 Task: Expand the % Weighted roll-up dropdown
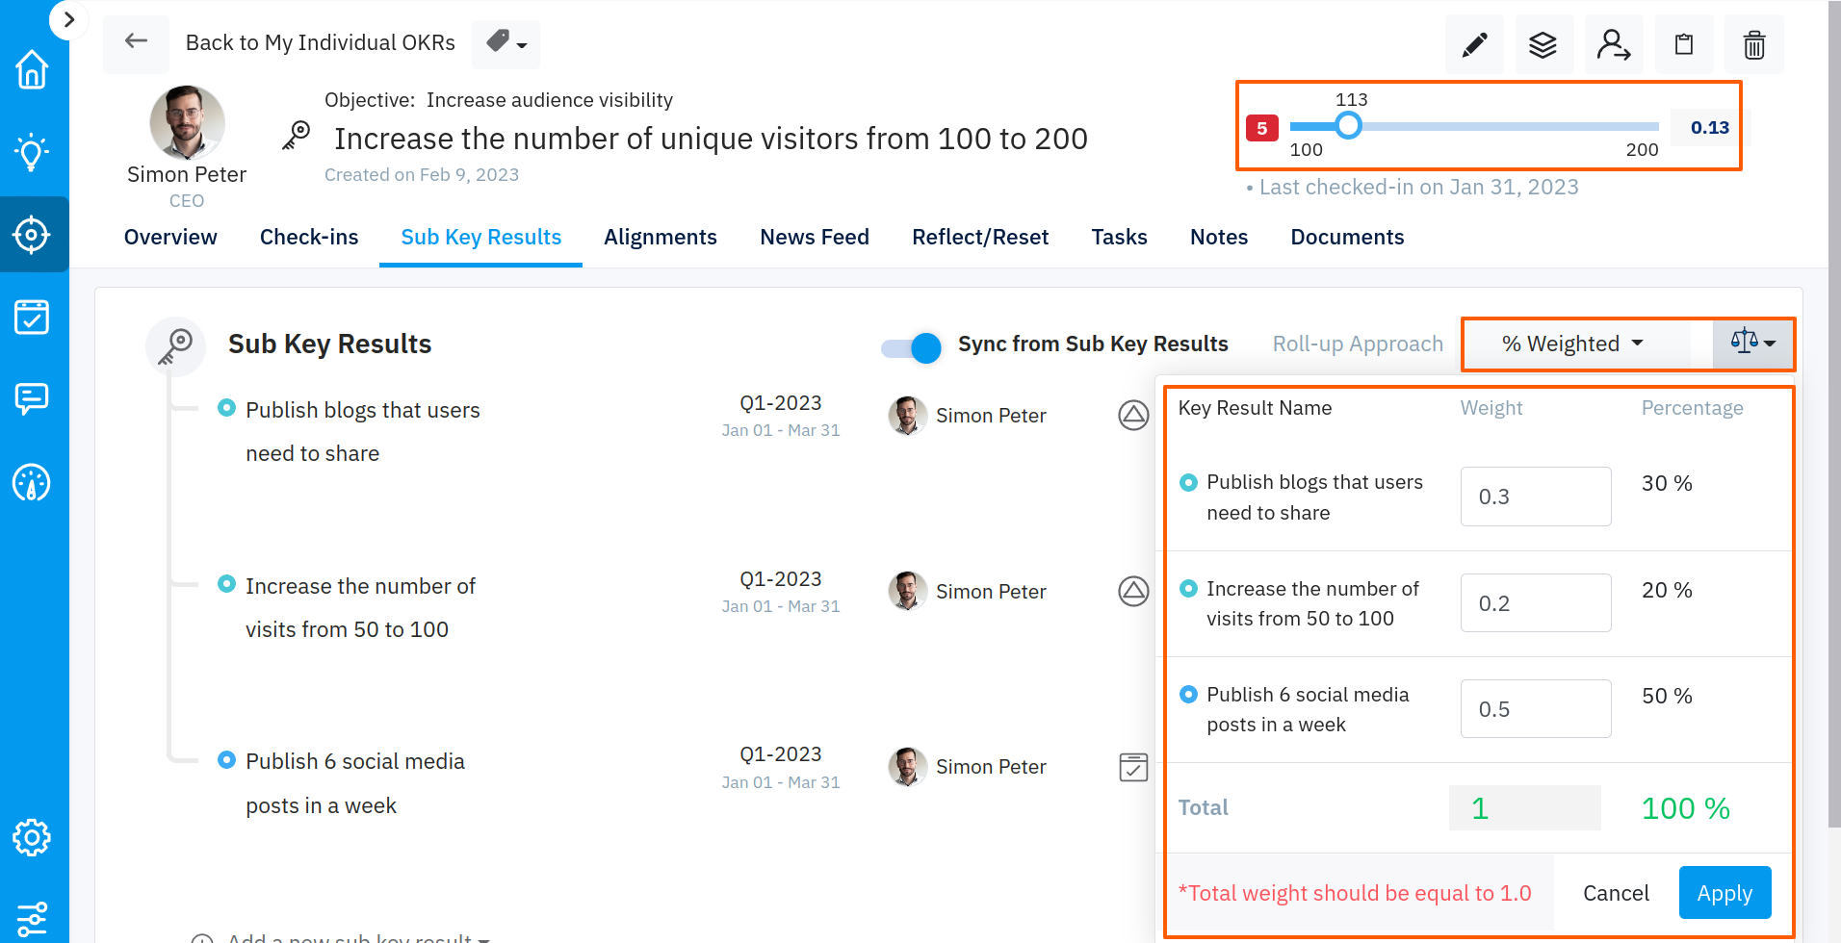pyautogui.click(x=1572, y=344)
